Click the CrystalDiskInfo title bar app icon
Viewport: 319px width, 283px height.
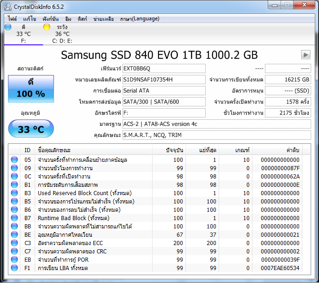click(x=8, y=7)
